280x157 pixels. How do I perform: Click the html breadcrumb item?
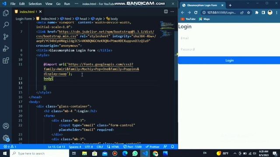tap(66, 19)
